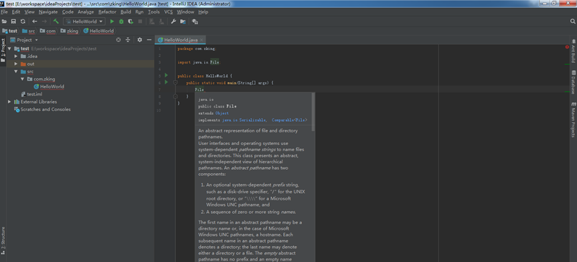
Task: Open the Maven Projects tool window
Action: click(574, 120)
